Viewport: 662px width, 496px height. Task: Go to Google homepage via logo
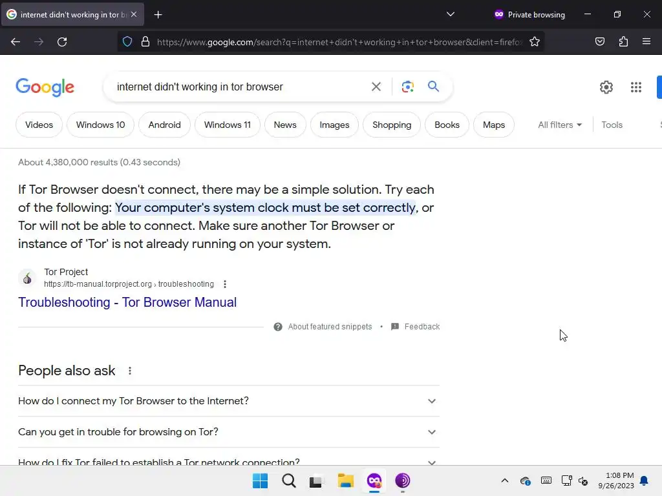tap(45, 87)
